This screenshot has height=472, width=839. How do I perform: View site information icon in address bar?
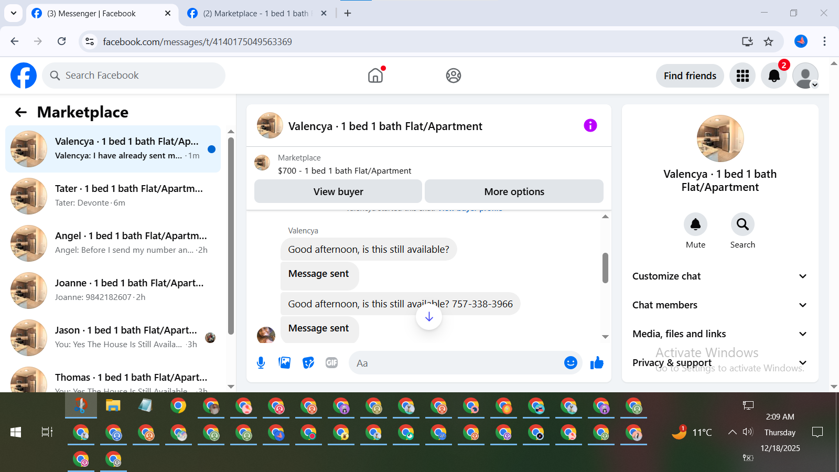coord(90,41)
